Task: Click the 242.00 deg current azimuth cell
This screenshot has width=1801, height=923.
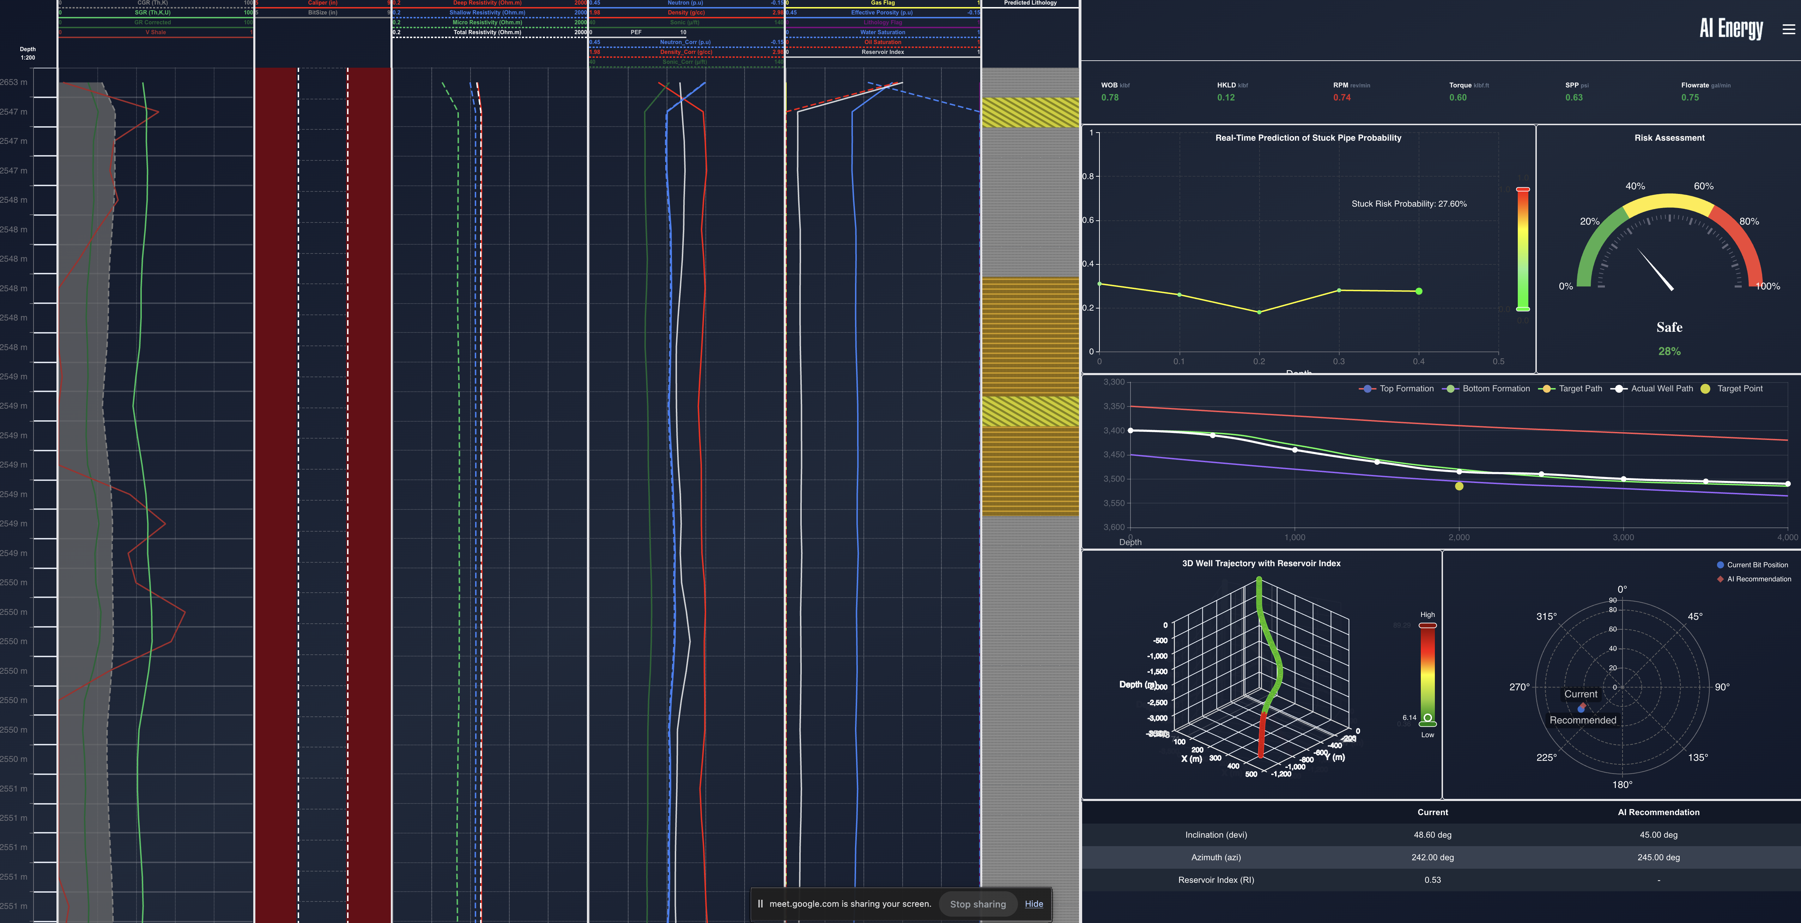Action: tap(1432, 857)
